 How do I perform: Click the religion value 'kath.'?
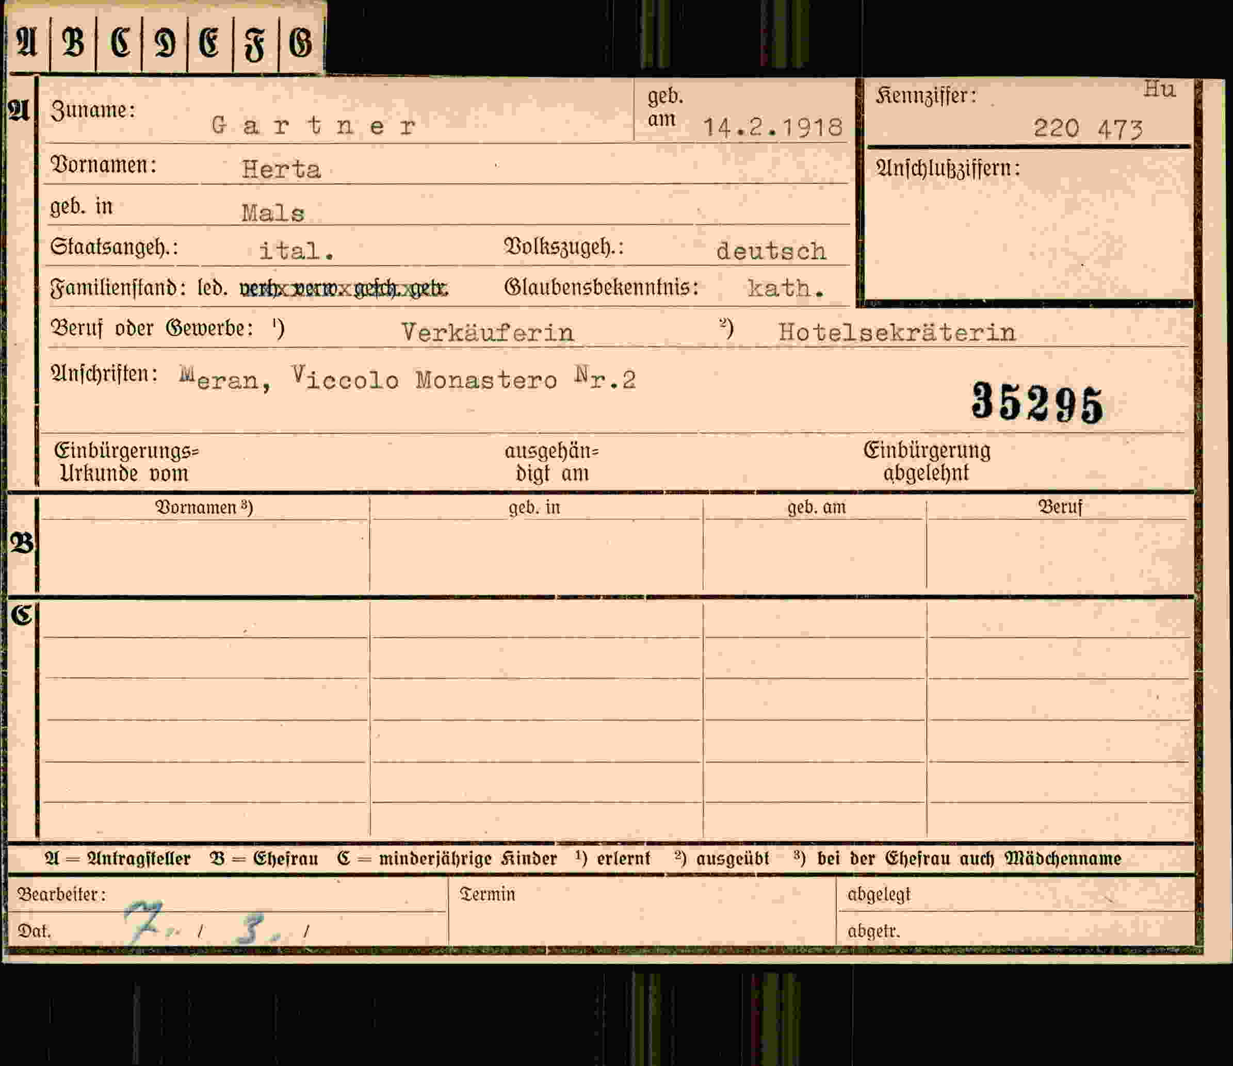point(786,288)
